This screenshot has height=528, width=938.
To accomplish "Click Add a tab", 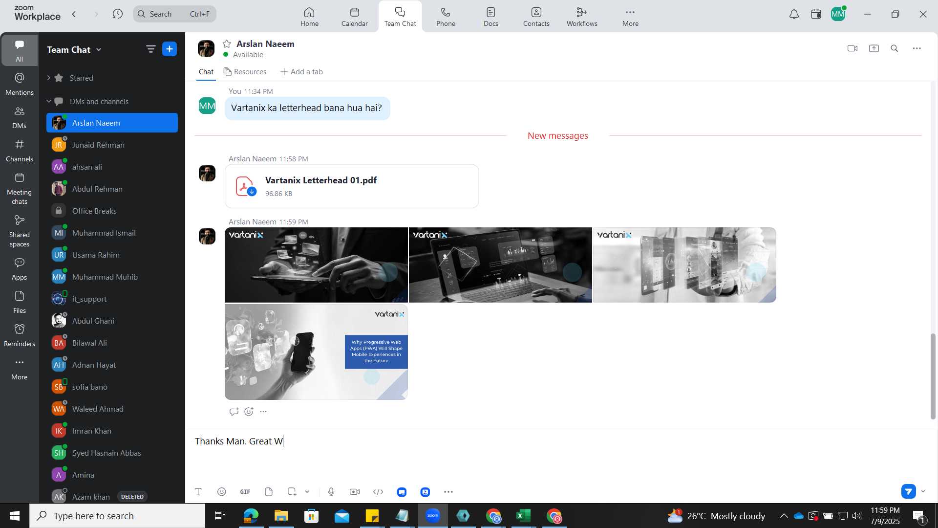I will [x=301, y=72].
